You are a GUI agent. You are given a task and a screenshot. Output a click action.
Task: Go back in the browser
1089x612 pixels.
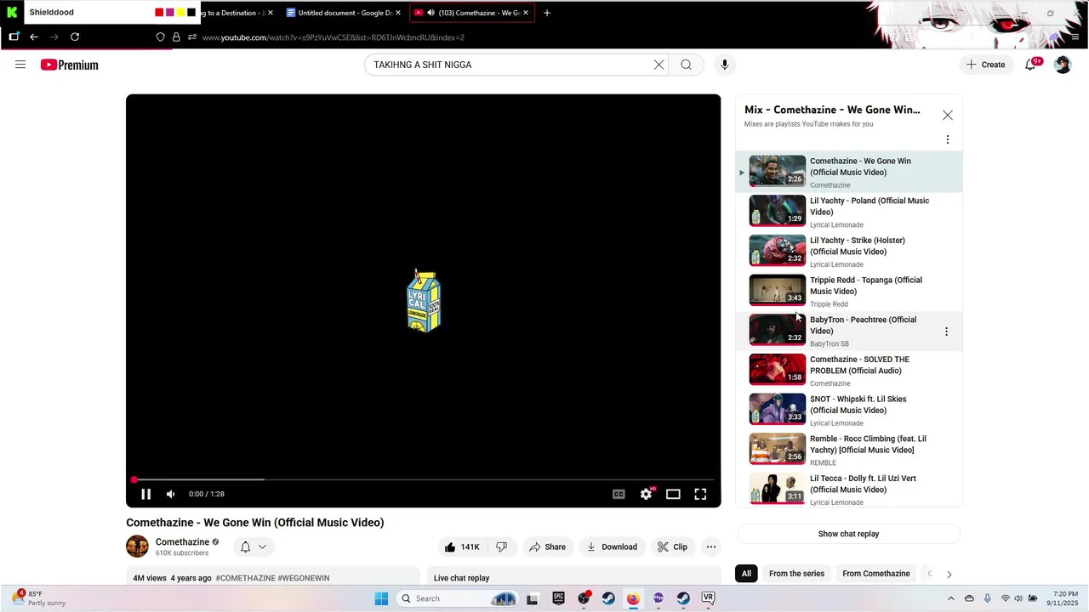click(34, 37)
